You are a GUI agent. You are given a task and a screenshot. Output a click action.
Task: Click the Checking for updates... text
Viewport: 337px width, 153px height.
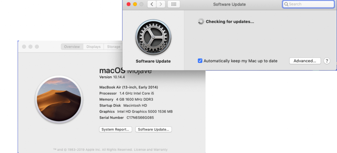(x=230, y=22)
